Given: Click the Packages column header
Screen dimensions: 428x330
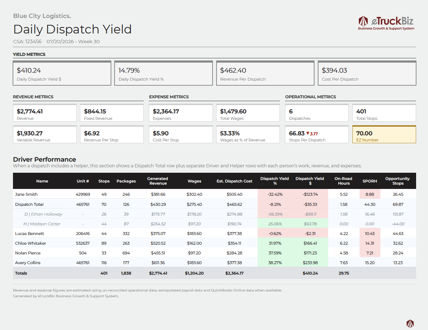Looking at the screenshot, I should [x=126, y=181].
